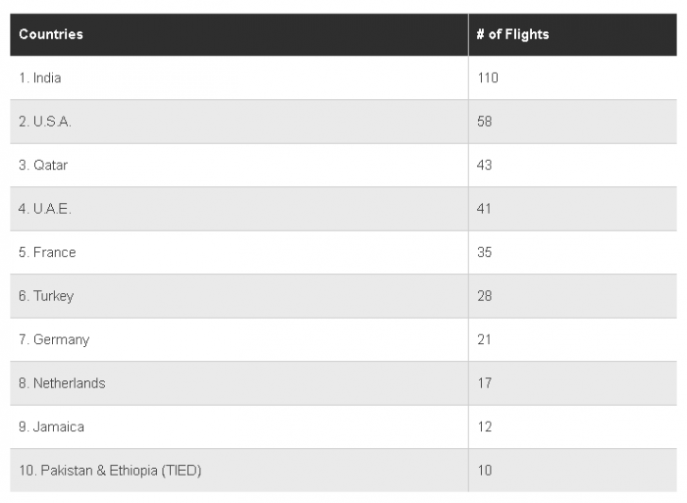Image resolution: width=687 pixels, height=503 pixels.
Task: Select the 2. U.S.A. country cell
Action: [239, 121]
